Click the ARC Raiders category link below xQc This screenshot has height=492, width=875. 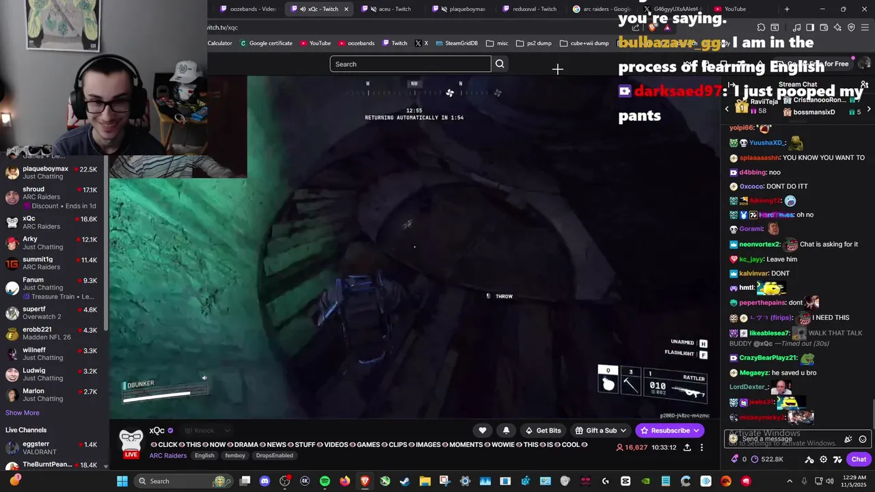coord(167,456)
